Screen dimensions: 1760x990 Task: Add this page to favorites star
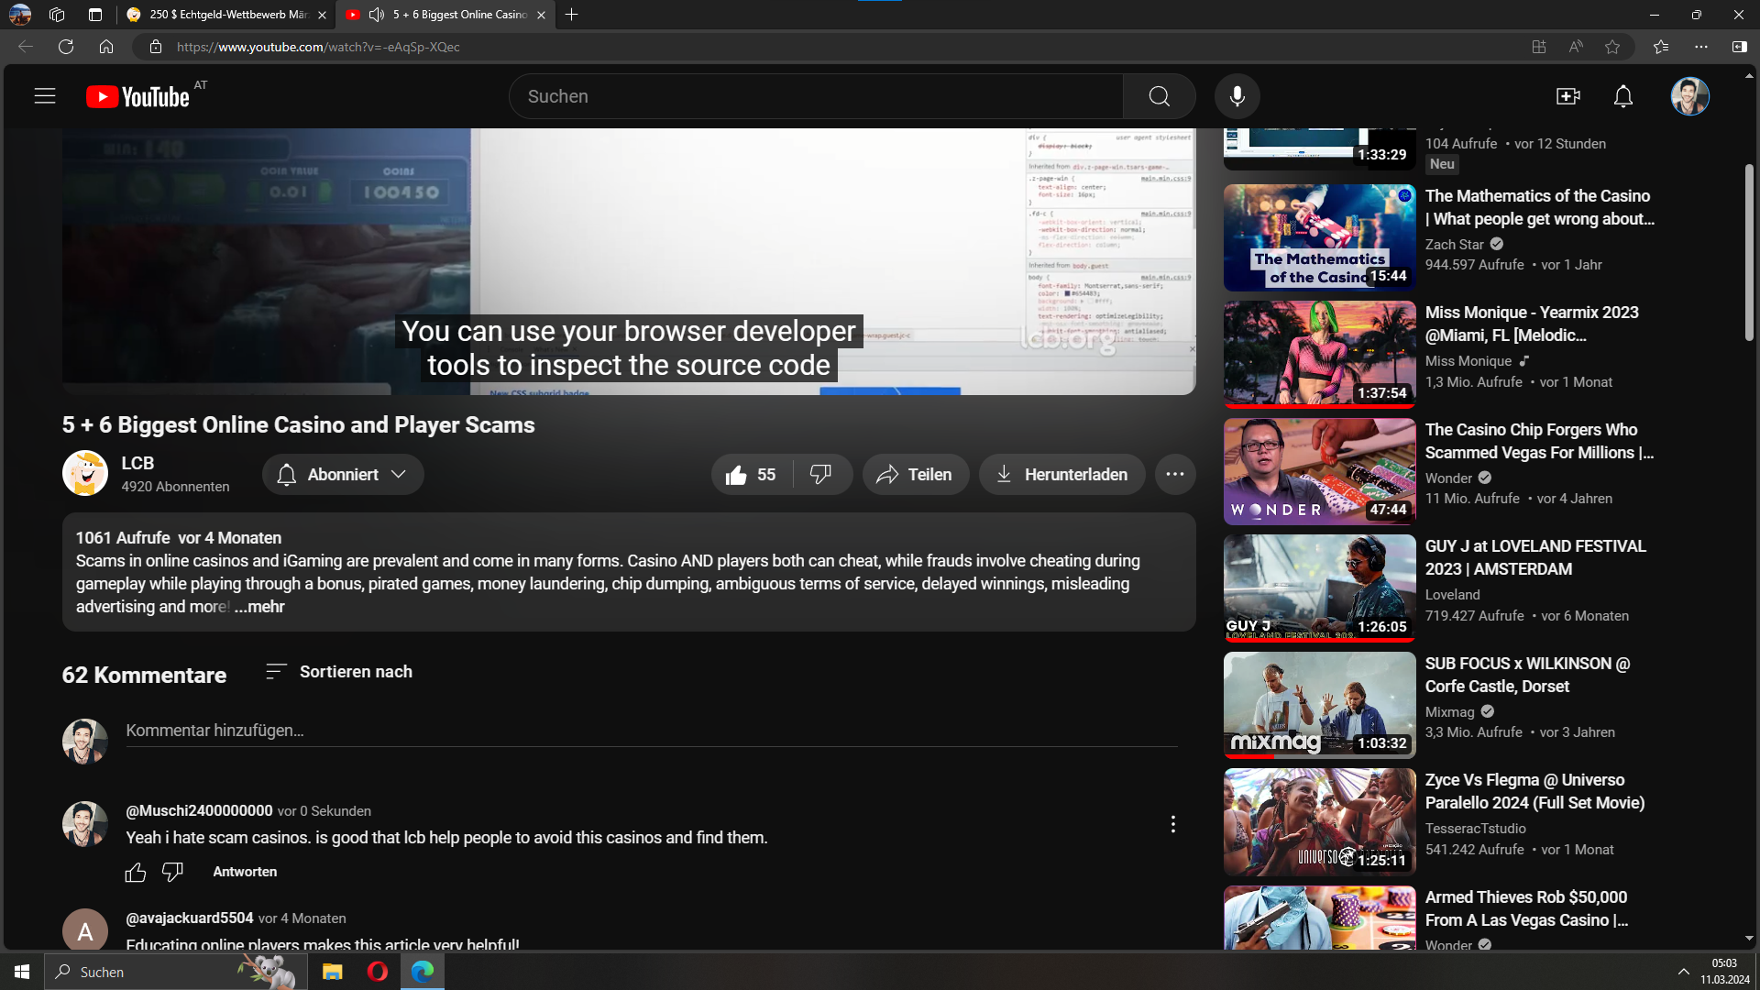click(x=1612, y=47)
